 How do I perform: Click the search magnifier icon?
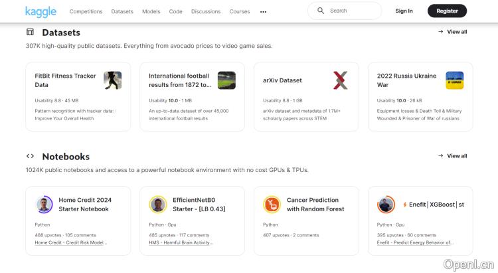point(321,11)
